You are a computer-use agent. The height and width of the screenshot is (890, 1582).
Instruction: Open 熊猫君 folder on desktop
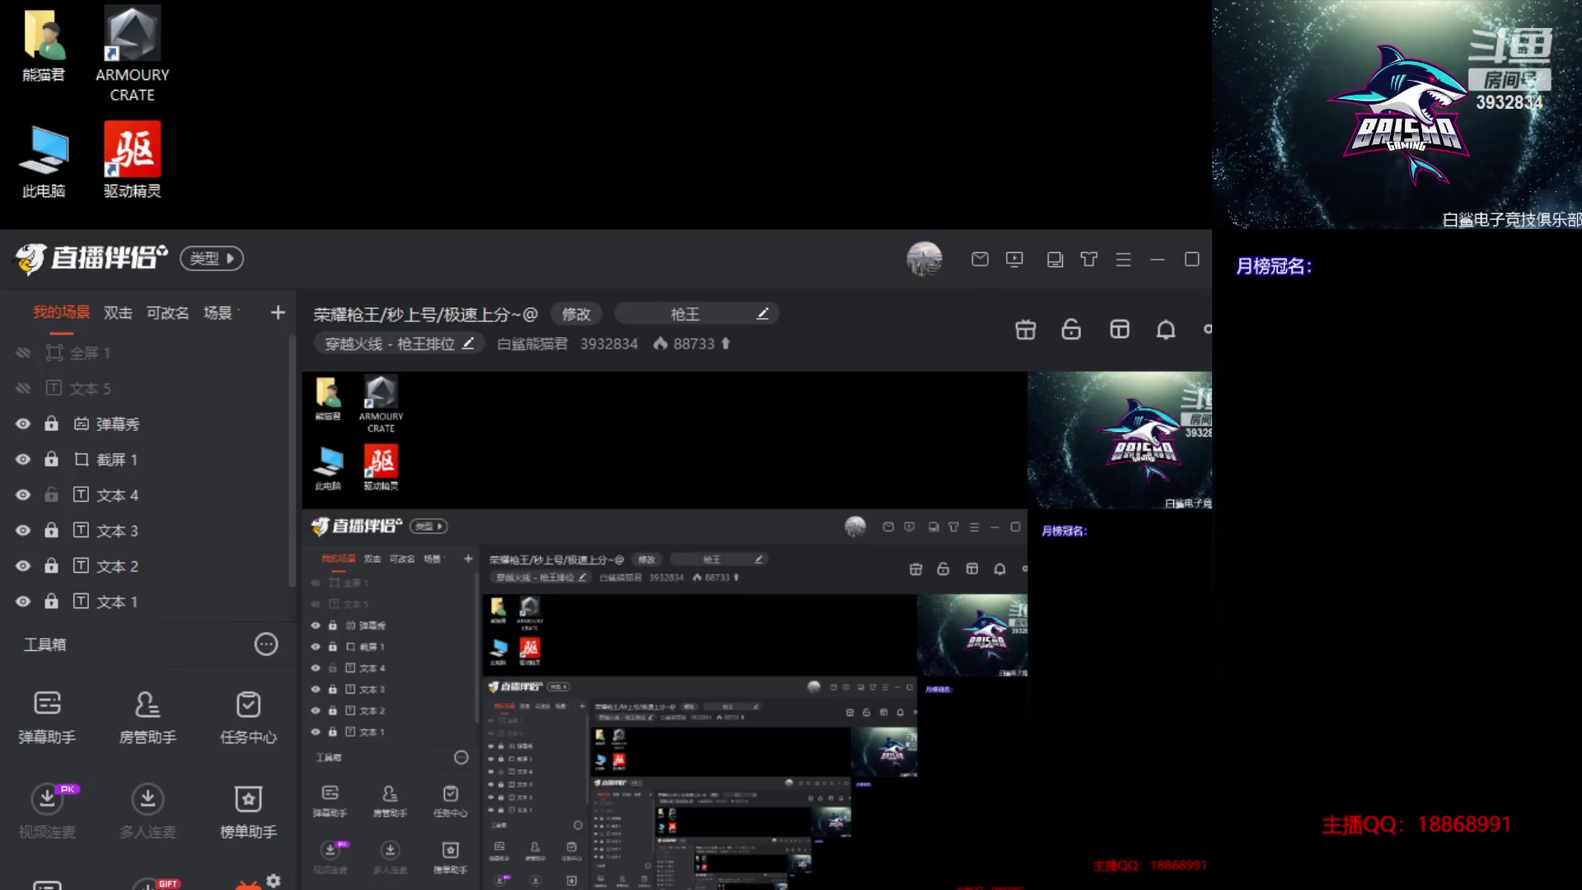tap(44, 45)
